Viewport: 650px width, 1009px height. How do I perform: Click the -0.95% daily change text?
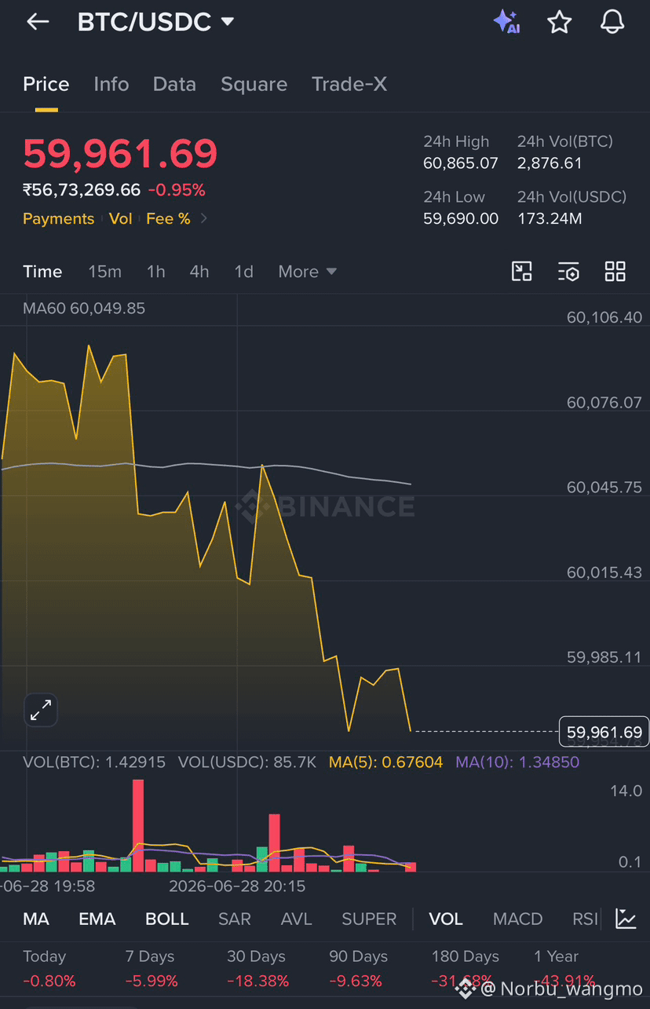(177, 190)
